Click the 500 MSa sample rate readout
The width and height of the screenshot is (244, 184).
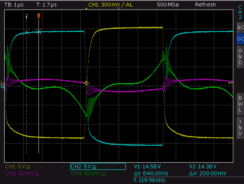pyautogui.click(x=168, y=5)
